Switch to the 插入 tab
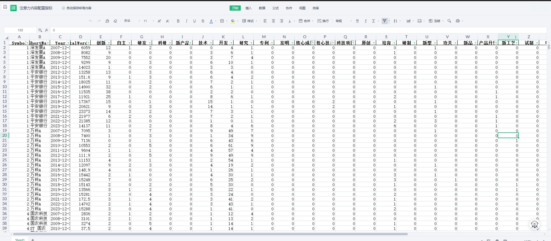Image resolution: width=551 pixels, height=241 pixels. click(x=249, y=8)
